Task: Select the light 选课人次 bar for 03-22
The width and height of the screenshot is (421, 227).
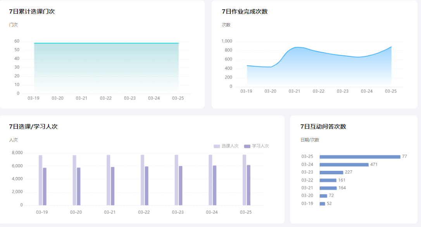Action: pos(142,180)
